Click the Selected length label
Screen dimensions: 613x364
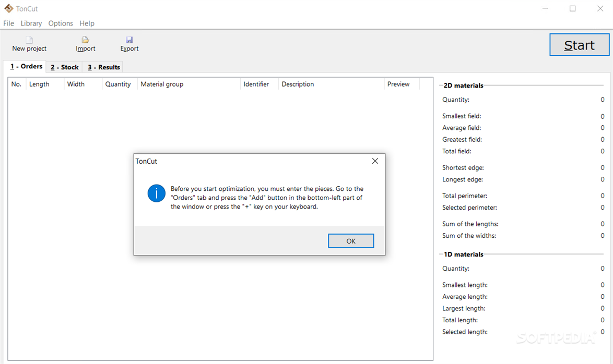pyautogui.click(x=465, y=332)
